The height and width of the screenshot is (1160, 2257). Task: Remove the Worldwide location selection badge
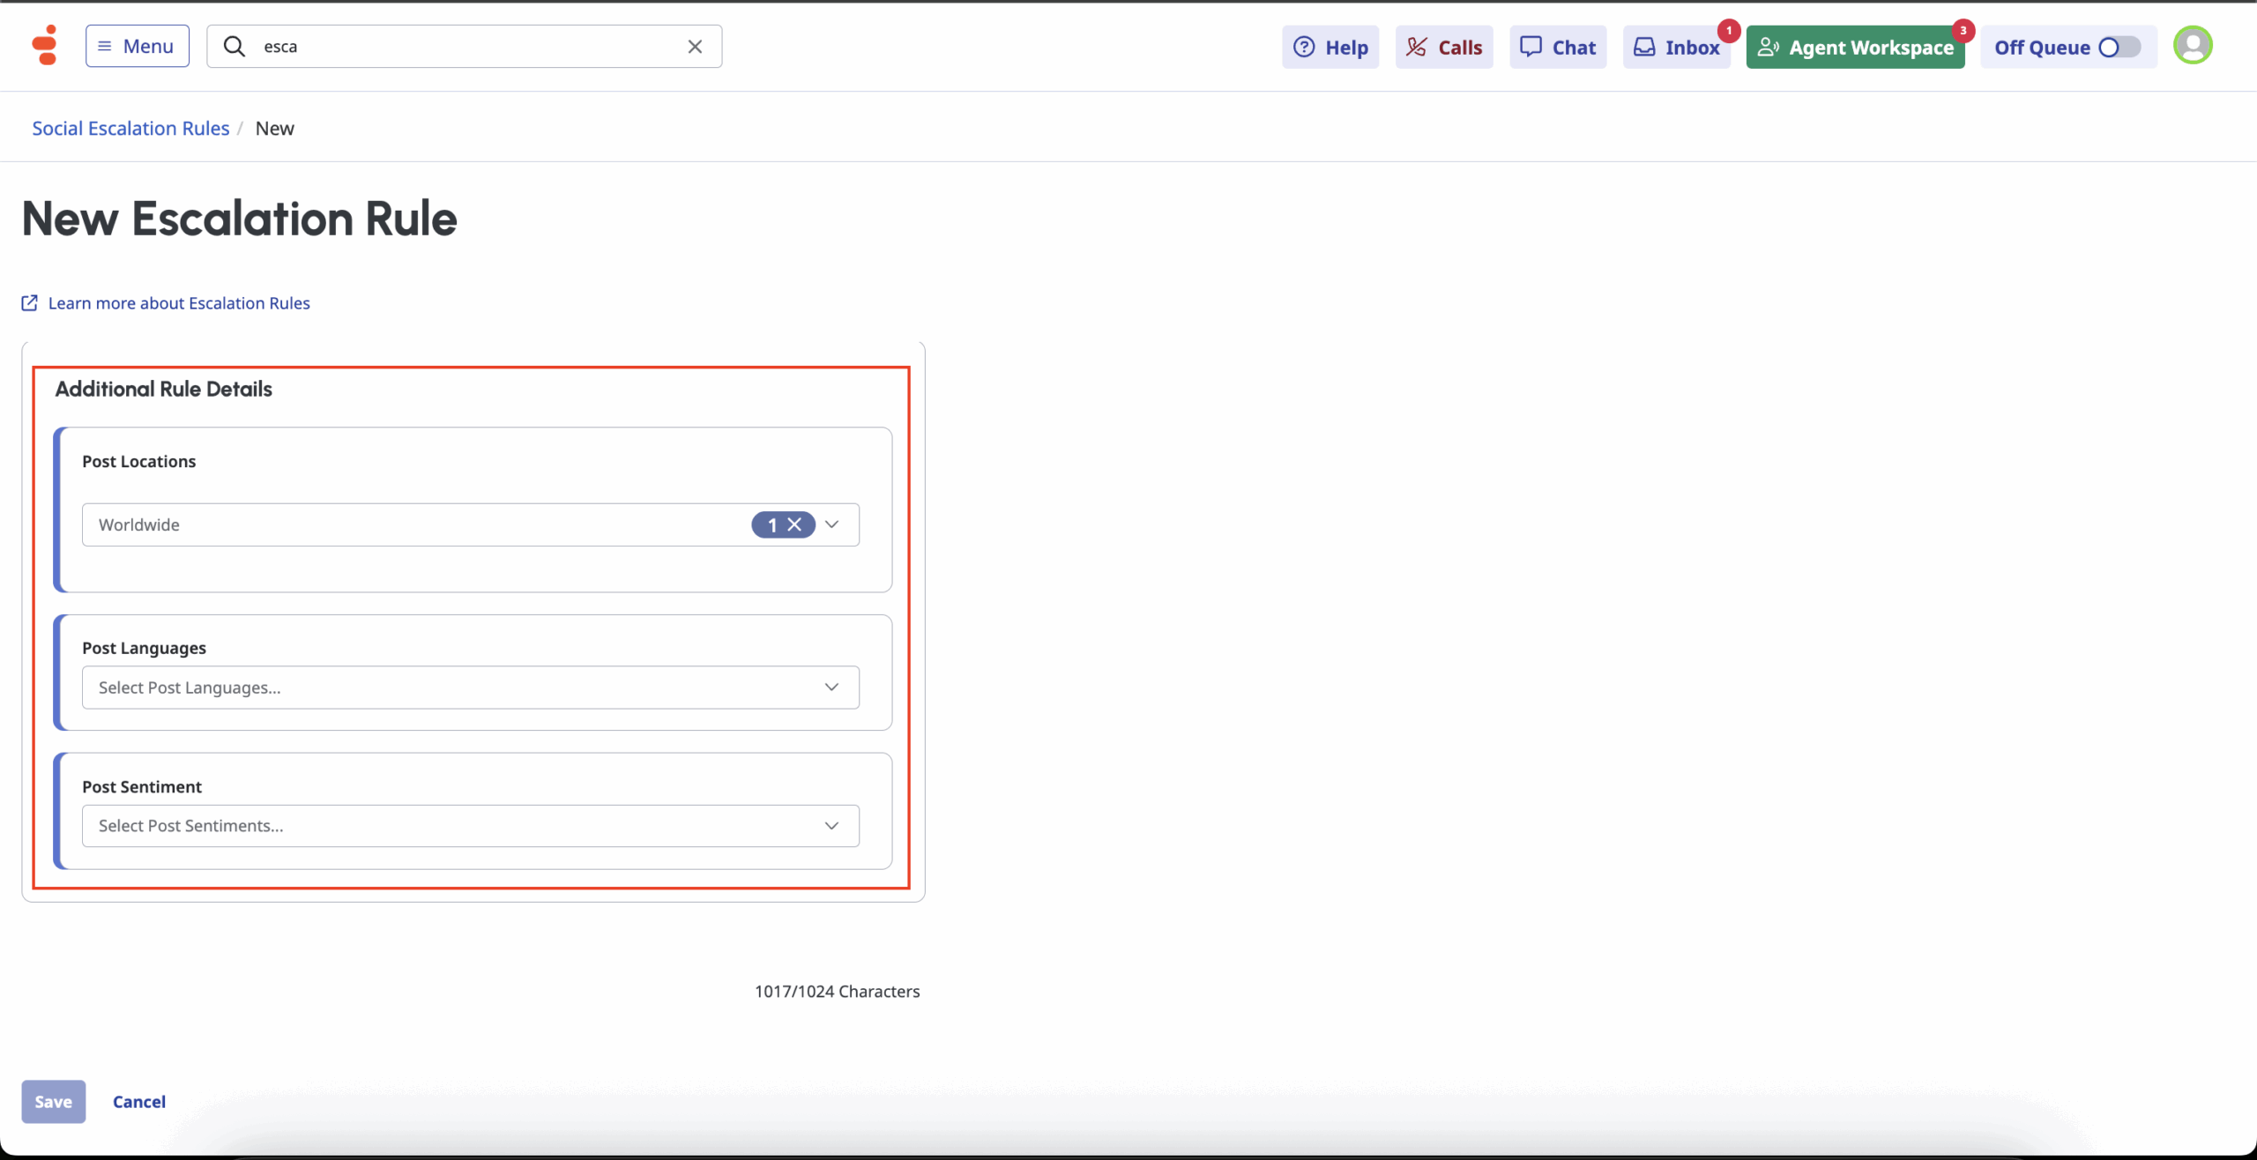(794, 525)
